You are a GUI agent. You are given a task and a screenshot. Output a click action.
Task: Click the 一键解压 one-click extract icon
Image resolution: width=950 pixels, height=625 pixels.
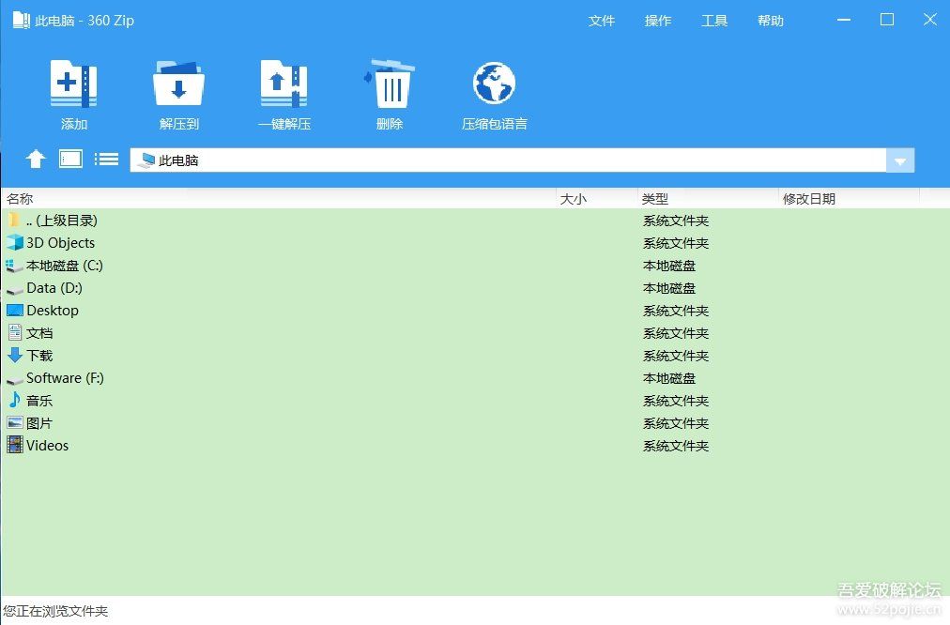tap(283, 83)
